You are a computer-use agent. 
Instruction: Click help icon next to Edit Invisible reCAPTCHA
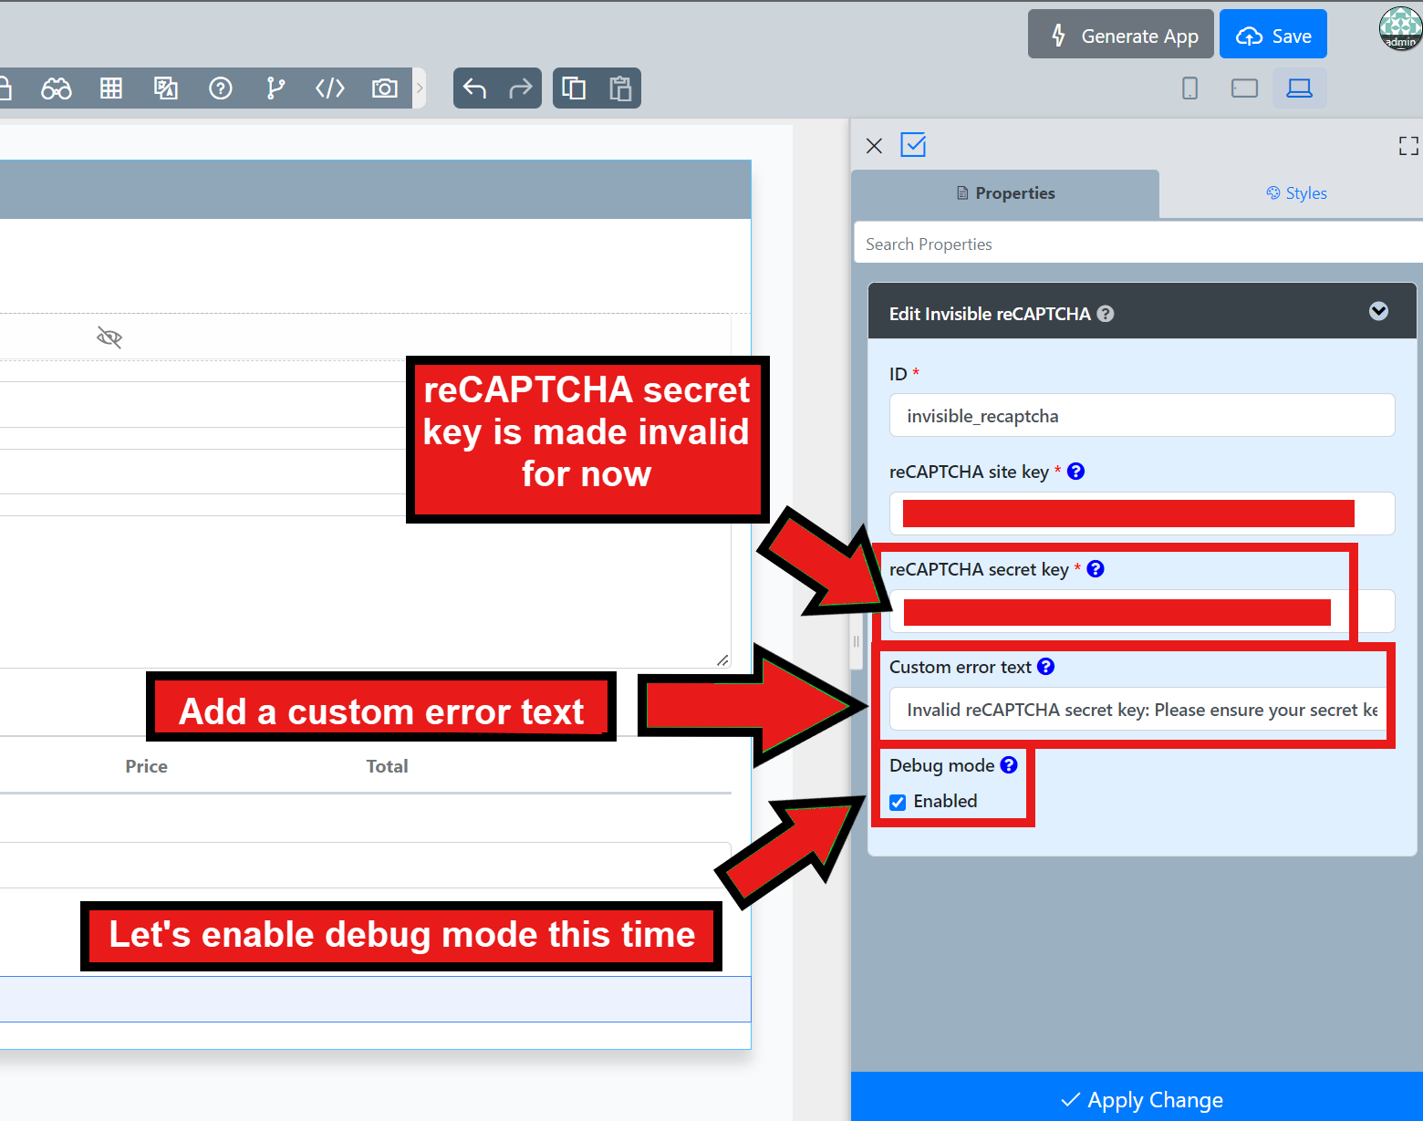[x=1106, y=314]
